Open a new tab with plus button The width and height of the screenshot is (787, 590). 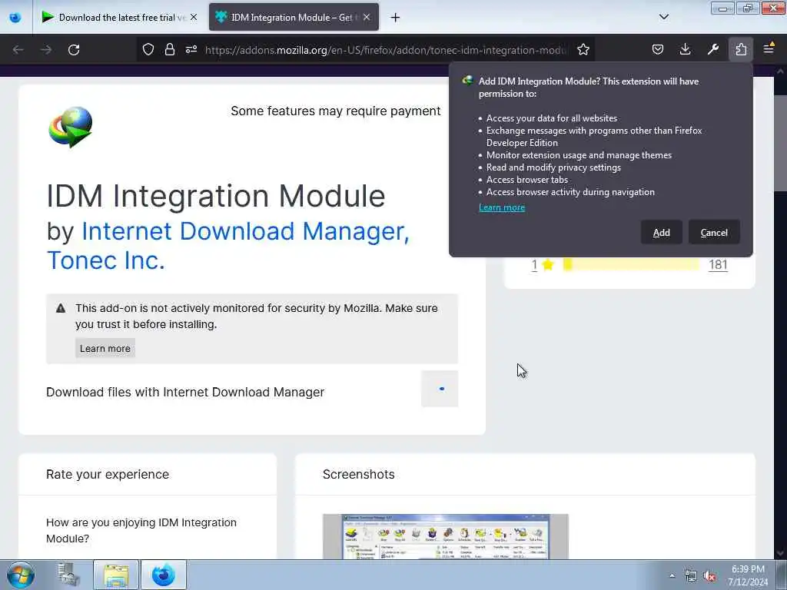coord(396,18)
